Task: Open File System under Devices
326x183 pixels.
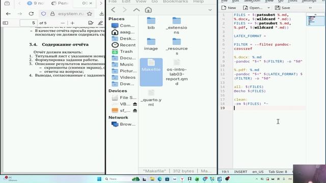Action: [124, 98]
